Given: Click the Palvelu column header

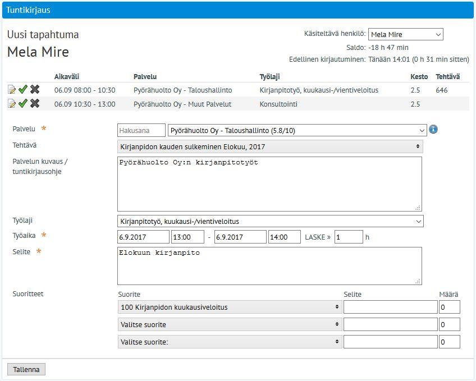Looking at the screenshot, I should point(145,77).
